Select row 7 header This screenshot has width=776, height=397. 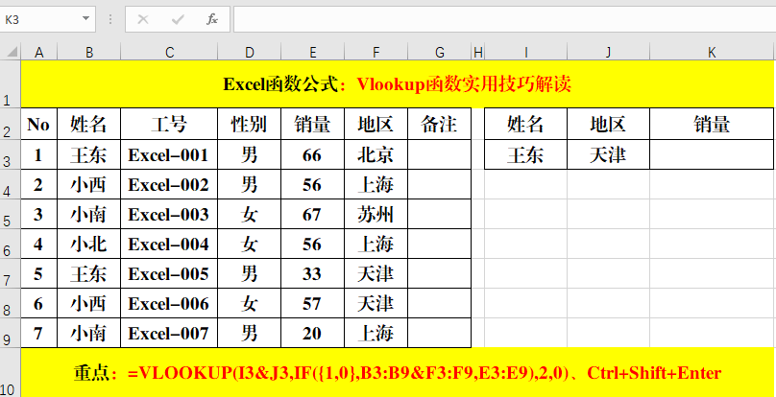(11, 273)
